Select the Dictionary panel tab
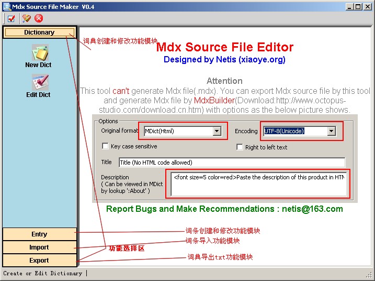 click(x=39, y=33)
